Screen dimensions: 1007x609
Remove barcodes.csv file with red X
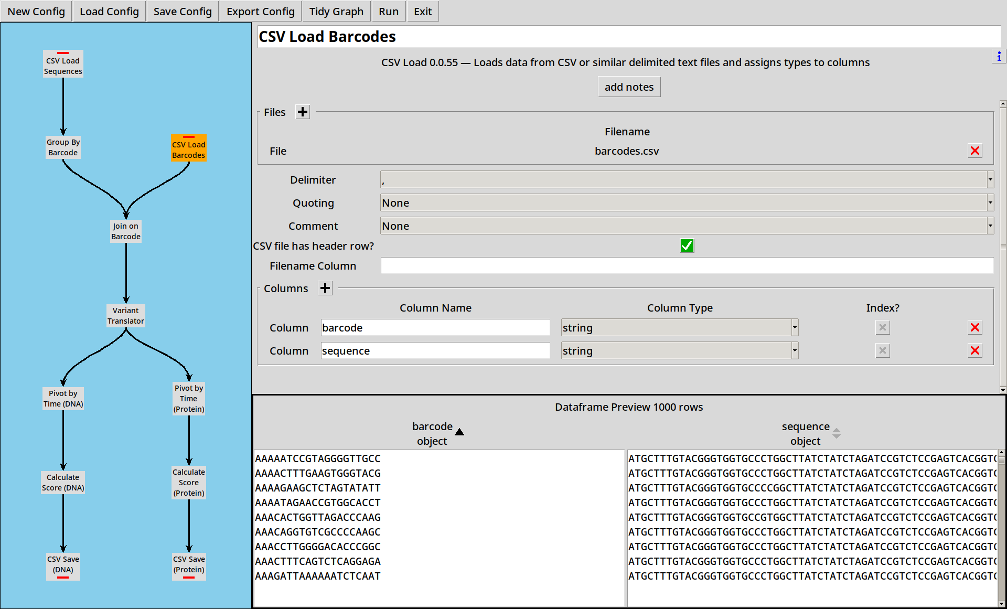tap(975, 151)
